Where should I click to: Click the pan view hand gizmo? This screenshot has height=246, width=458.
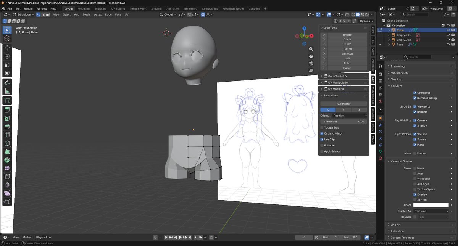[311, 56]
